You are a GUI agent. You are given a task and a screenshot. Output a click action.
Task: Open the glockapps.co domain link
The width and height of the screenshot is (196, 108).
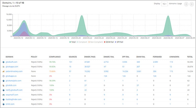pyautogui.click(x=11, y=76)
